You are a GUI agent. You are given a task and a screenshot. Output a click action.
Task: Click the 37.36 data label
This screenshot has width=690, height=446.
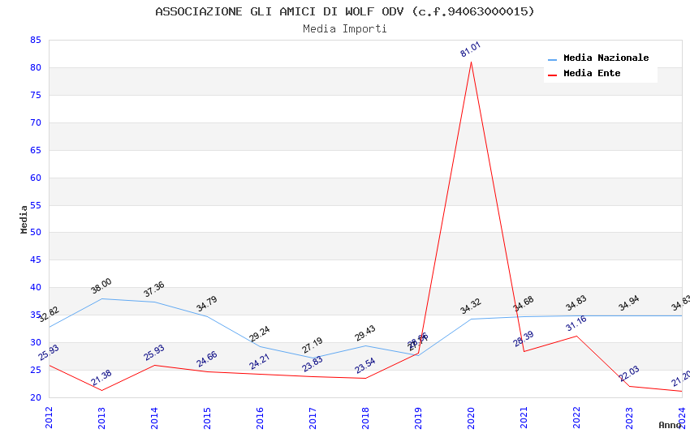(154, 289)
